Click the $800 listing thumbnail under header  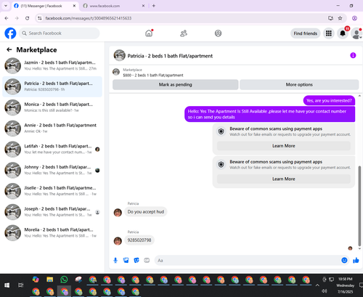(x=116, y=72)
